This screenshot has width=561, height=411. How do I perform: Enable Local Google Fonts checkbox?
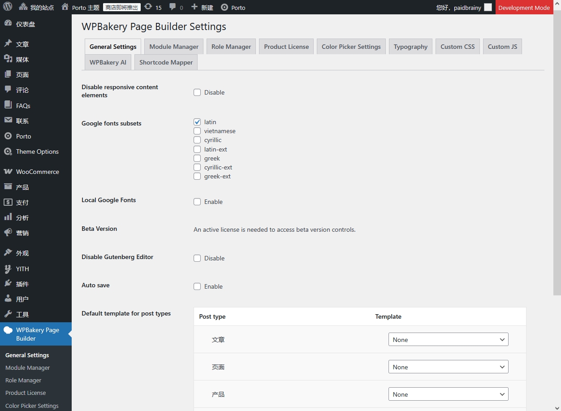197,202
